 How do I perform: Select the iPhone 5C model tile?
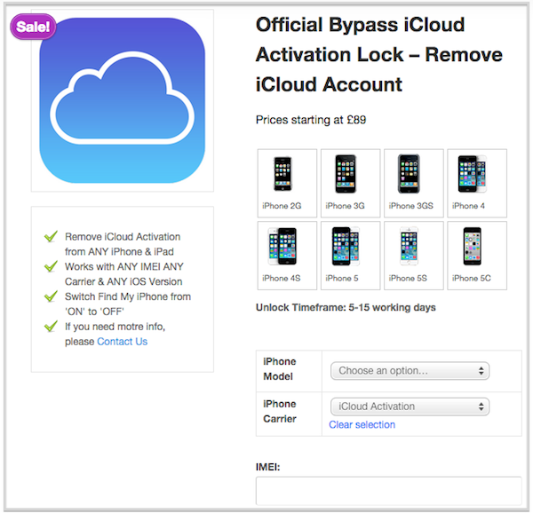(x=477, y=256)
